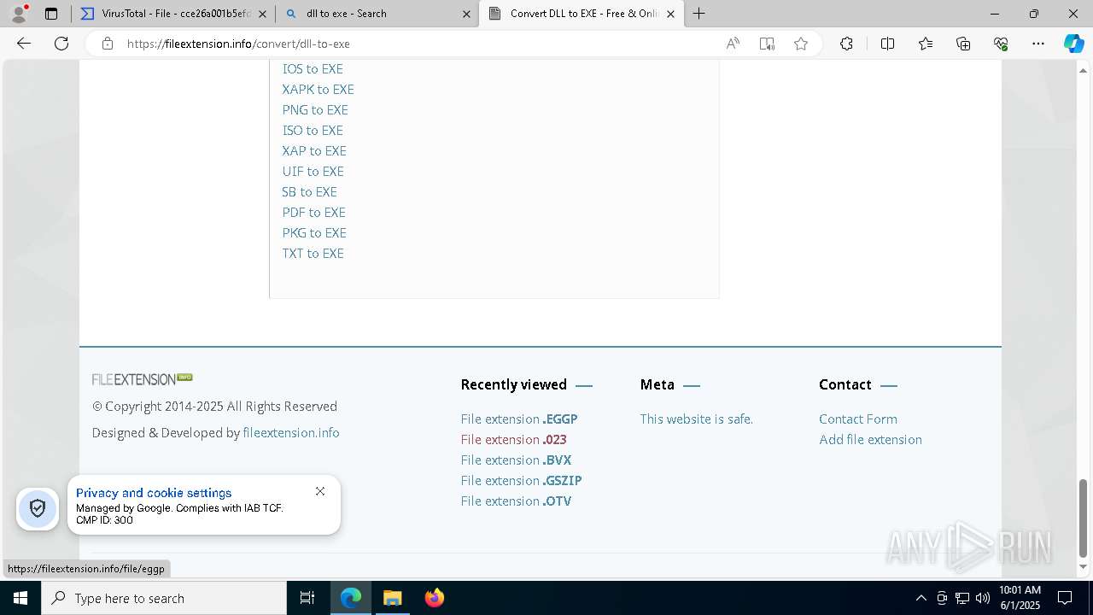Open the browser profile icon
Screen dimensions: 1093x615
19,14
